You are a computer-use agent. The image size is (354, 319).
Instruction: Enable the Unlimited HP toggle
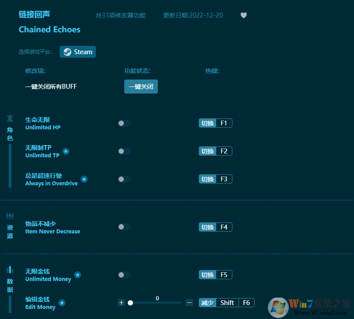(124, 123)
